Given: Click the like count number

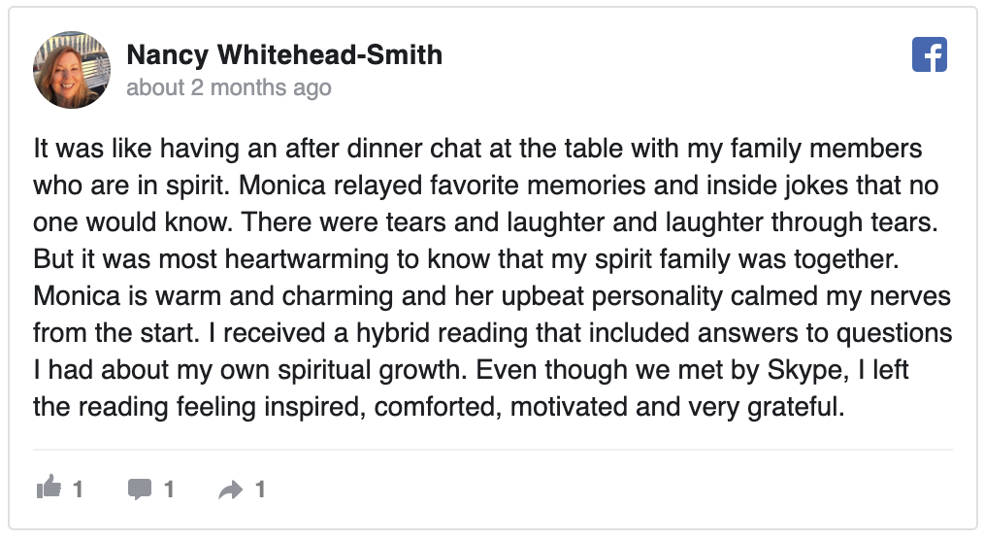Looking at the screenshot, I should pos(78,489).
